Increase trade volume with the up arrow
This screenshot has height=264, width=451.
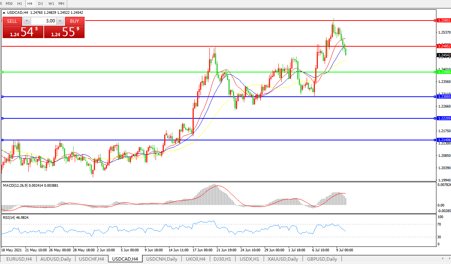point(60,21)
